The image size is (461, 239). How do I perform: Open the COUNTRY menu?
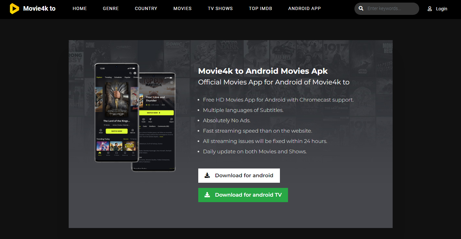point(146,9)
